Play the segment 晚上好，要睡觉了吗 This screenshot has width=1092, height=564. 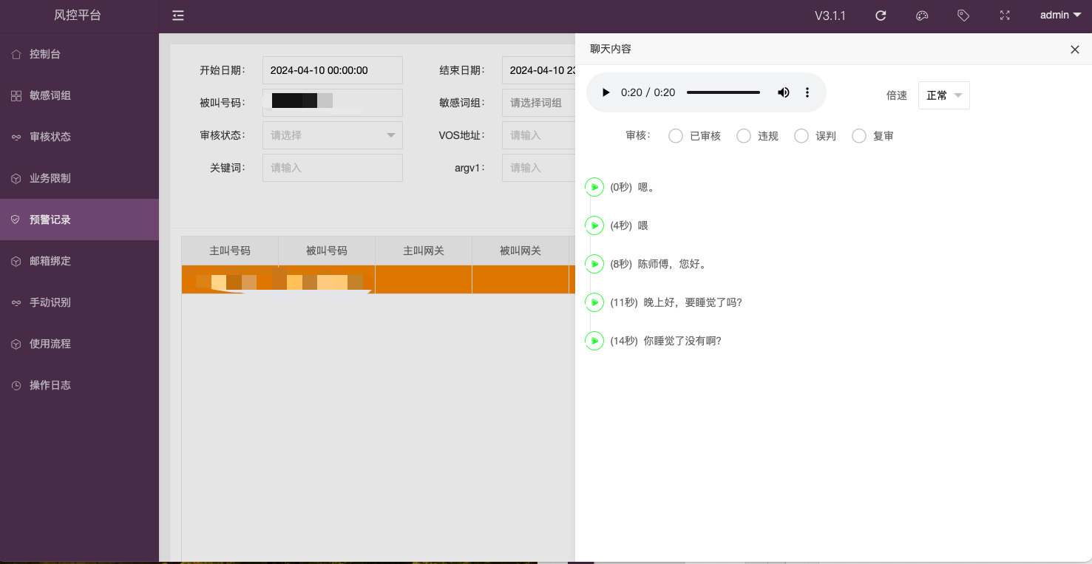(x=594, y=302)
